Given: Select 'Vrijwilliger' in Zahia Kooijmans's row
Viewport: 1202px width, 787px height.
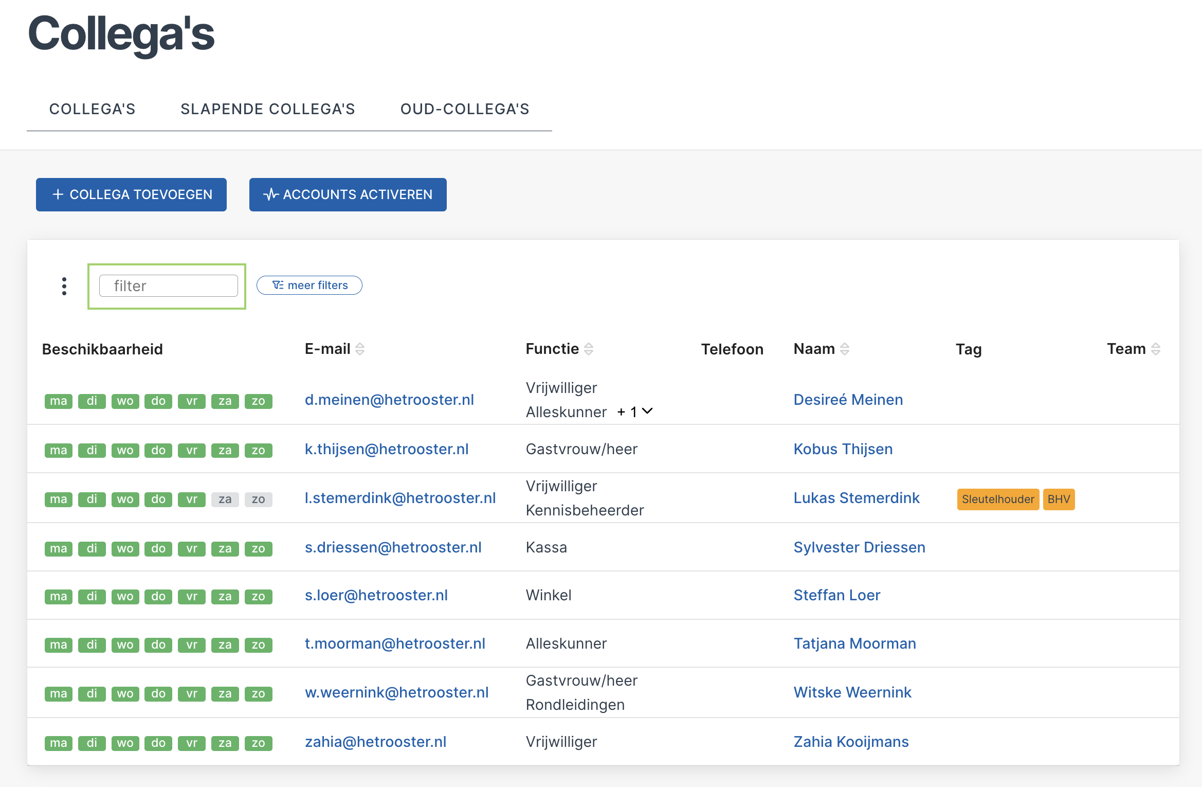Looking at the screenshot, I should tap(561, 742).
